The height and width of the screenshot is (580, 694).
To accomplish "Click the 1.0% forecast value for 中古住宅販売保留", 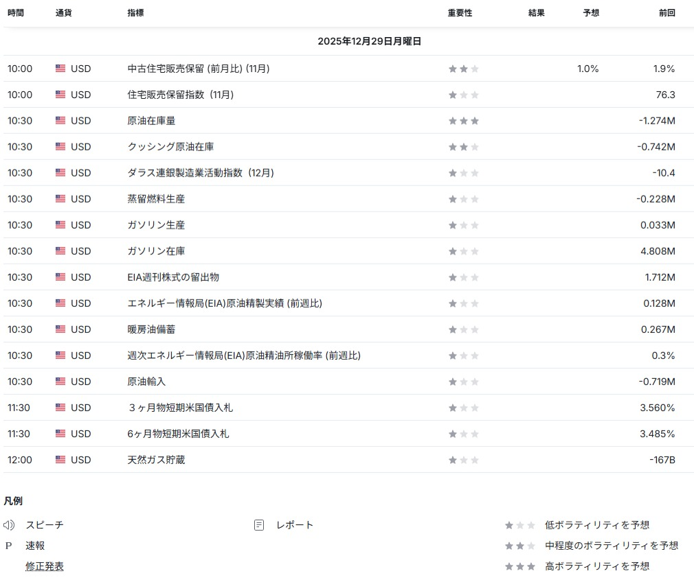I will click(x=587, y=69).
